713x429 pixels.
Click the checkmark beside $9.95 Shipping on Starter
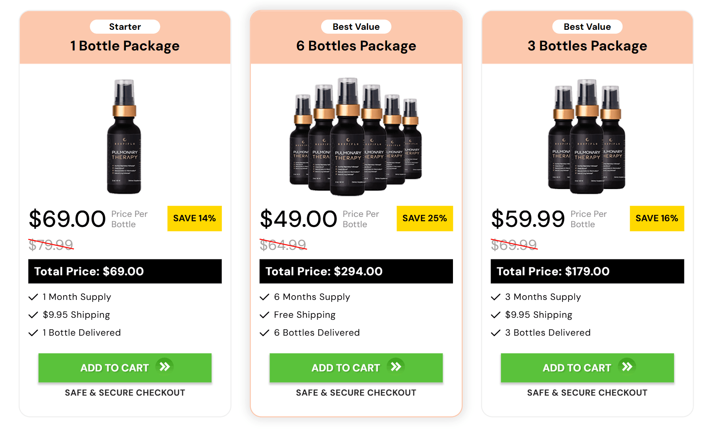[x=33, y=315]
